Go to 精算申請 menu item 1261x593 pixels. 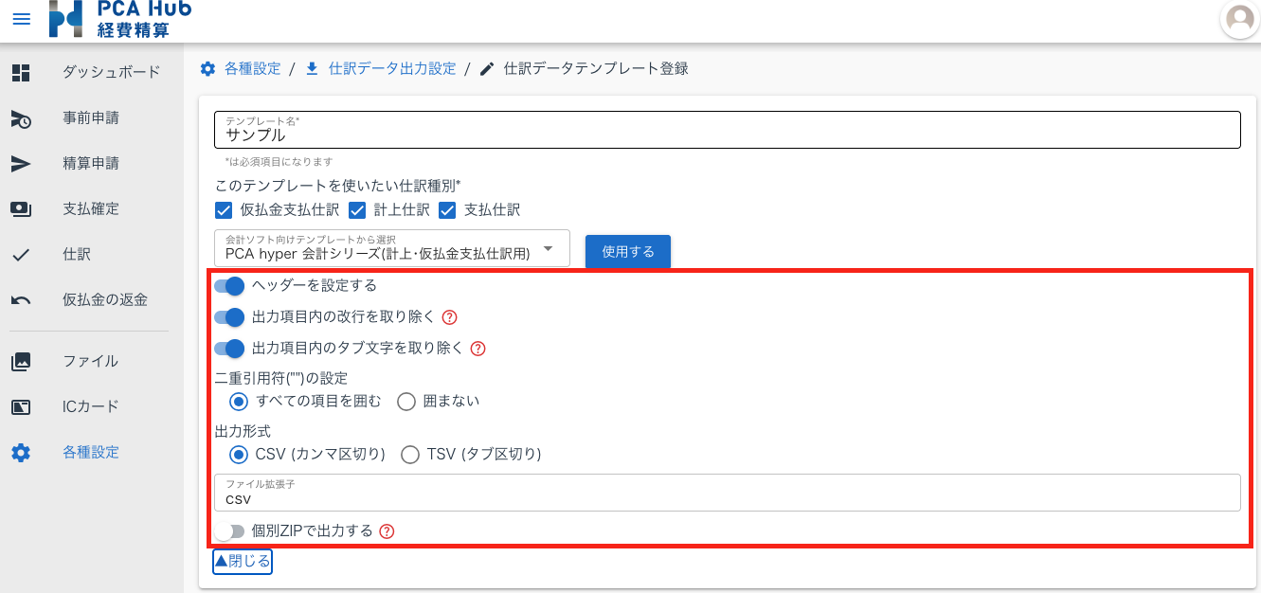(x=91, y=164)
